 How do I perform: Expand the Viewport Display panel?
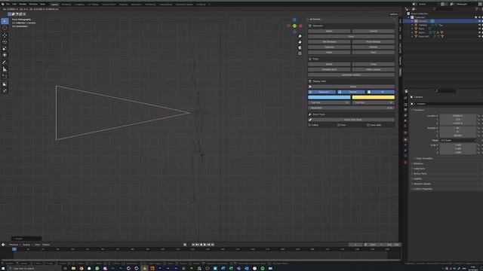tap(422, 184)
